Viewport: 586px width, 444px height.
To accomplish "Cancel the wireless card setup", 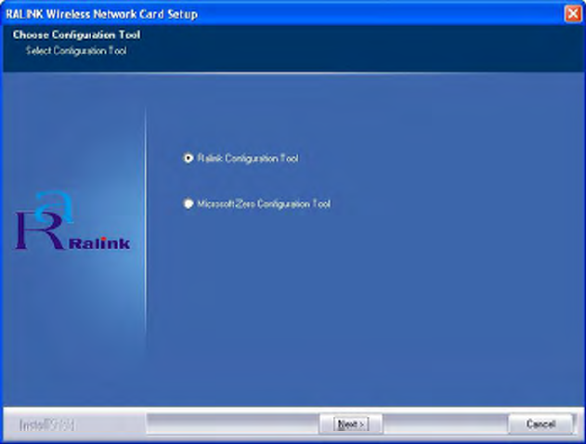I will 540,424.
